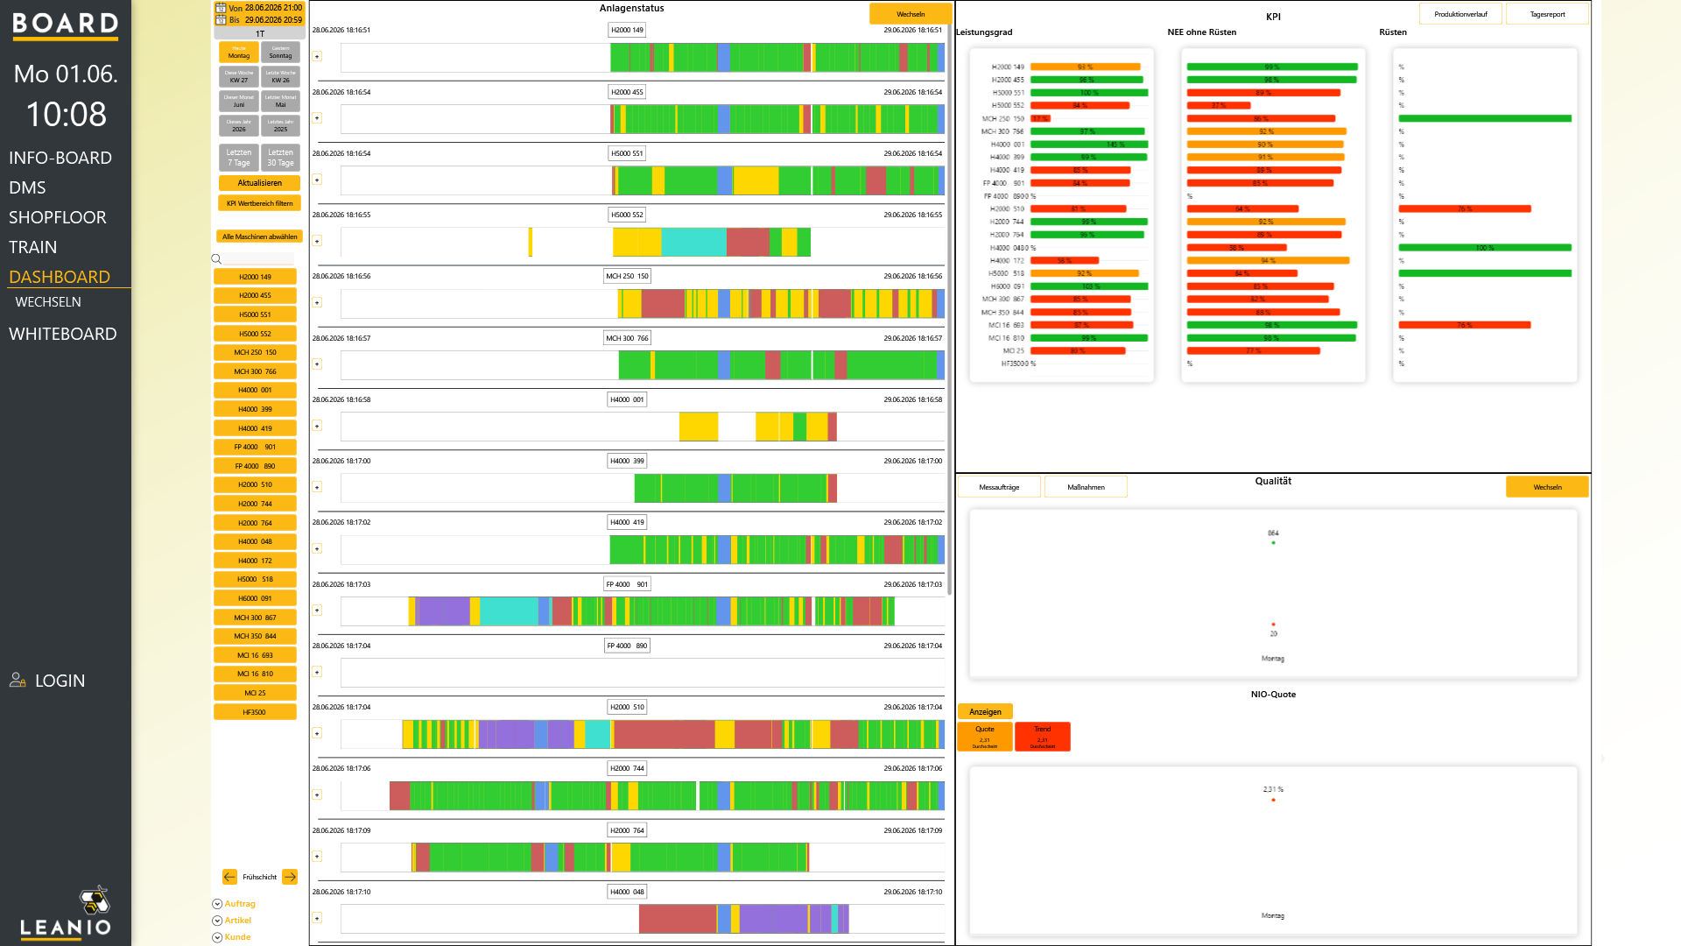
Task: Expand H5000 552 timeline with plus icon
Action: (317, 241)
